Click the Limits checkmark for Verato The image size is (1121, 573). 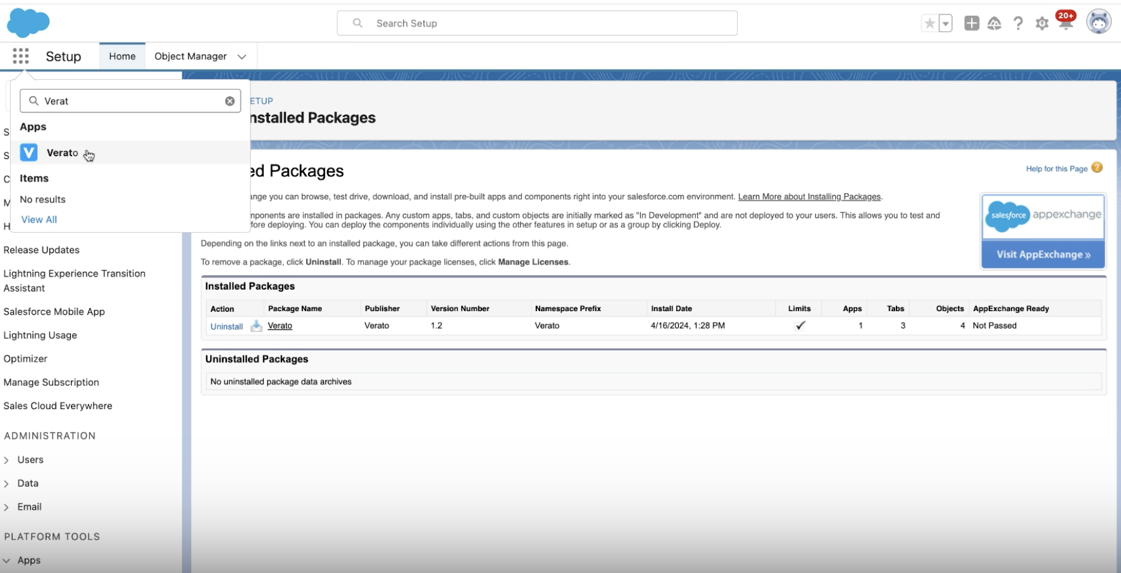(x=800, y=326)
